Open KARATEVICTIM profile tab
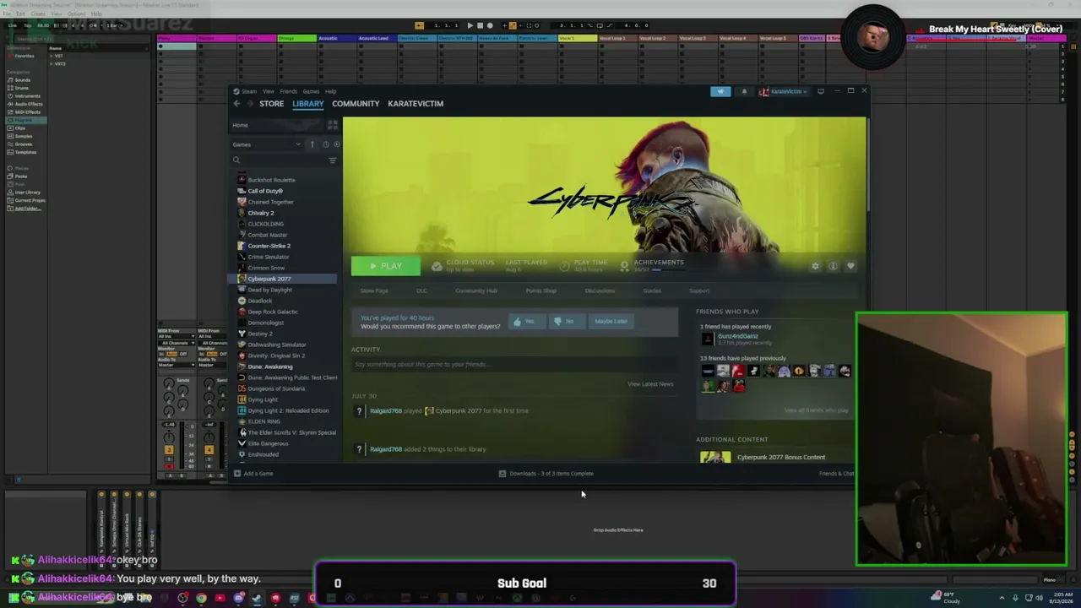This screenshot has width=1081, height=608. pyautogui.click(x=416, y=104)
